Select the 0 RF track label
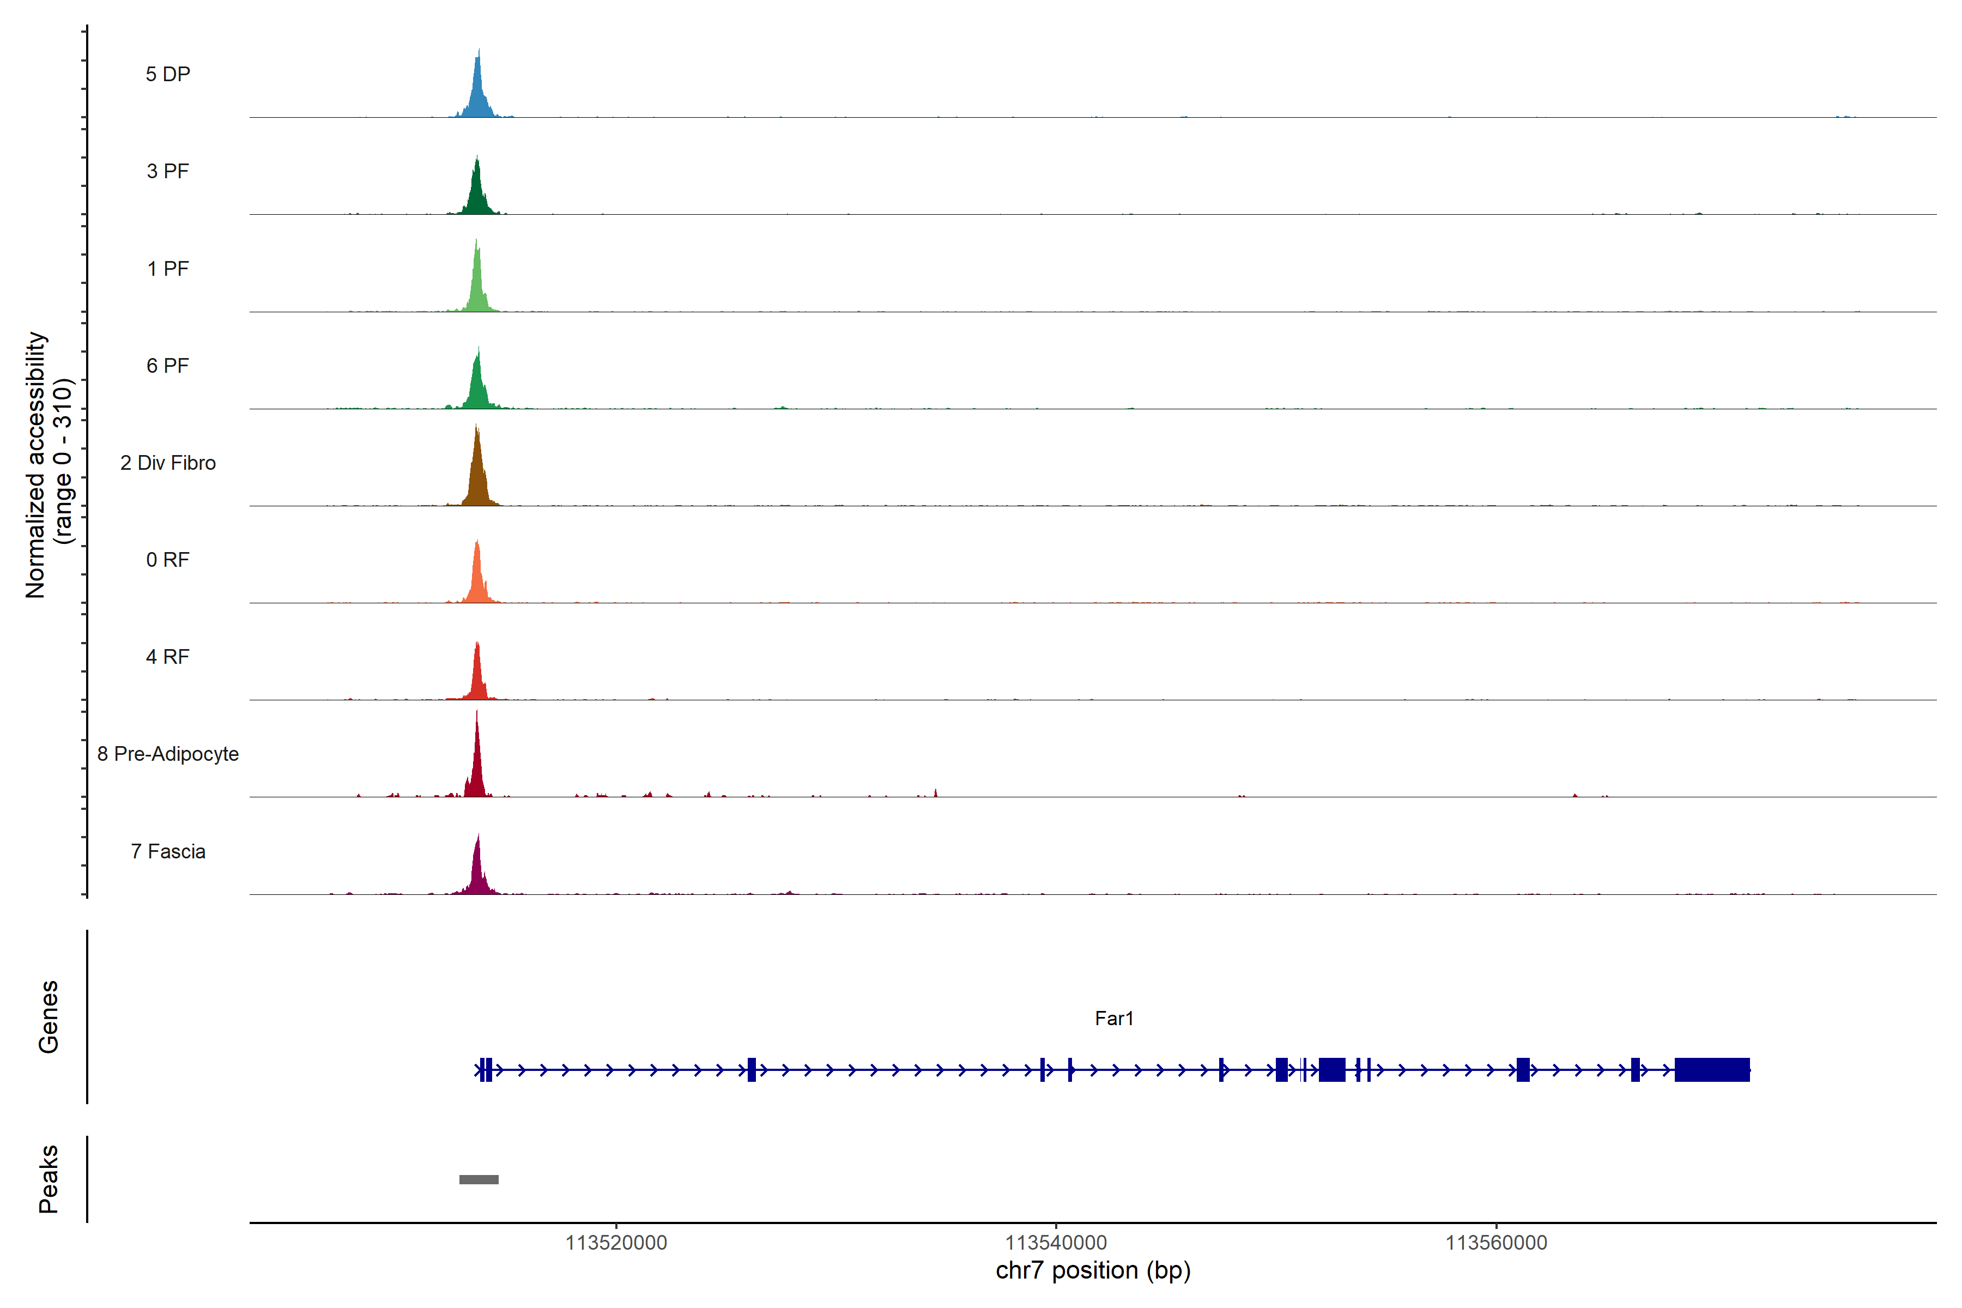The width and height of the screenshot is (1962, 1308). 168,560
